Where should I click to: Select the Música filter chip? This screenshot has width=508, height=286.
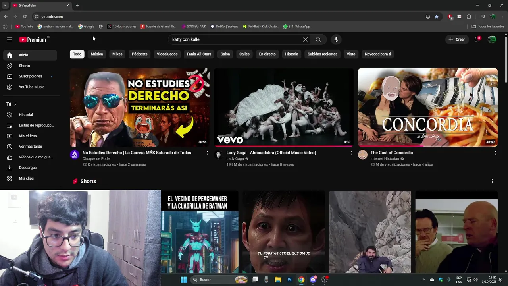click(x=97, y=54)
